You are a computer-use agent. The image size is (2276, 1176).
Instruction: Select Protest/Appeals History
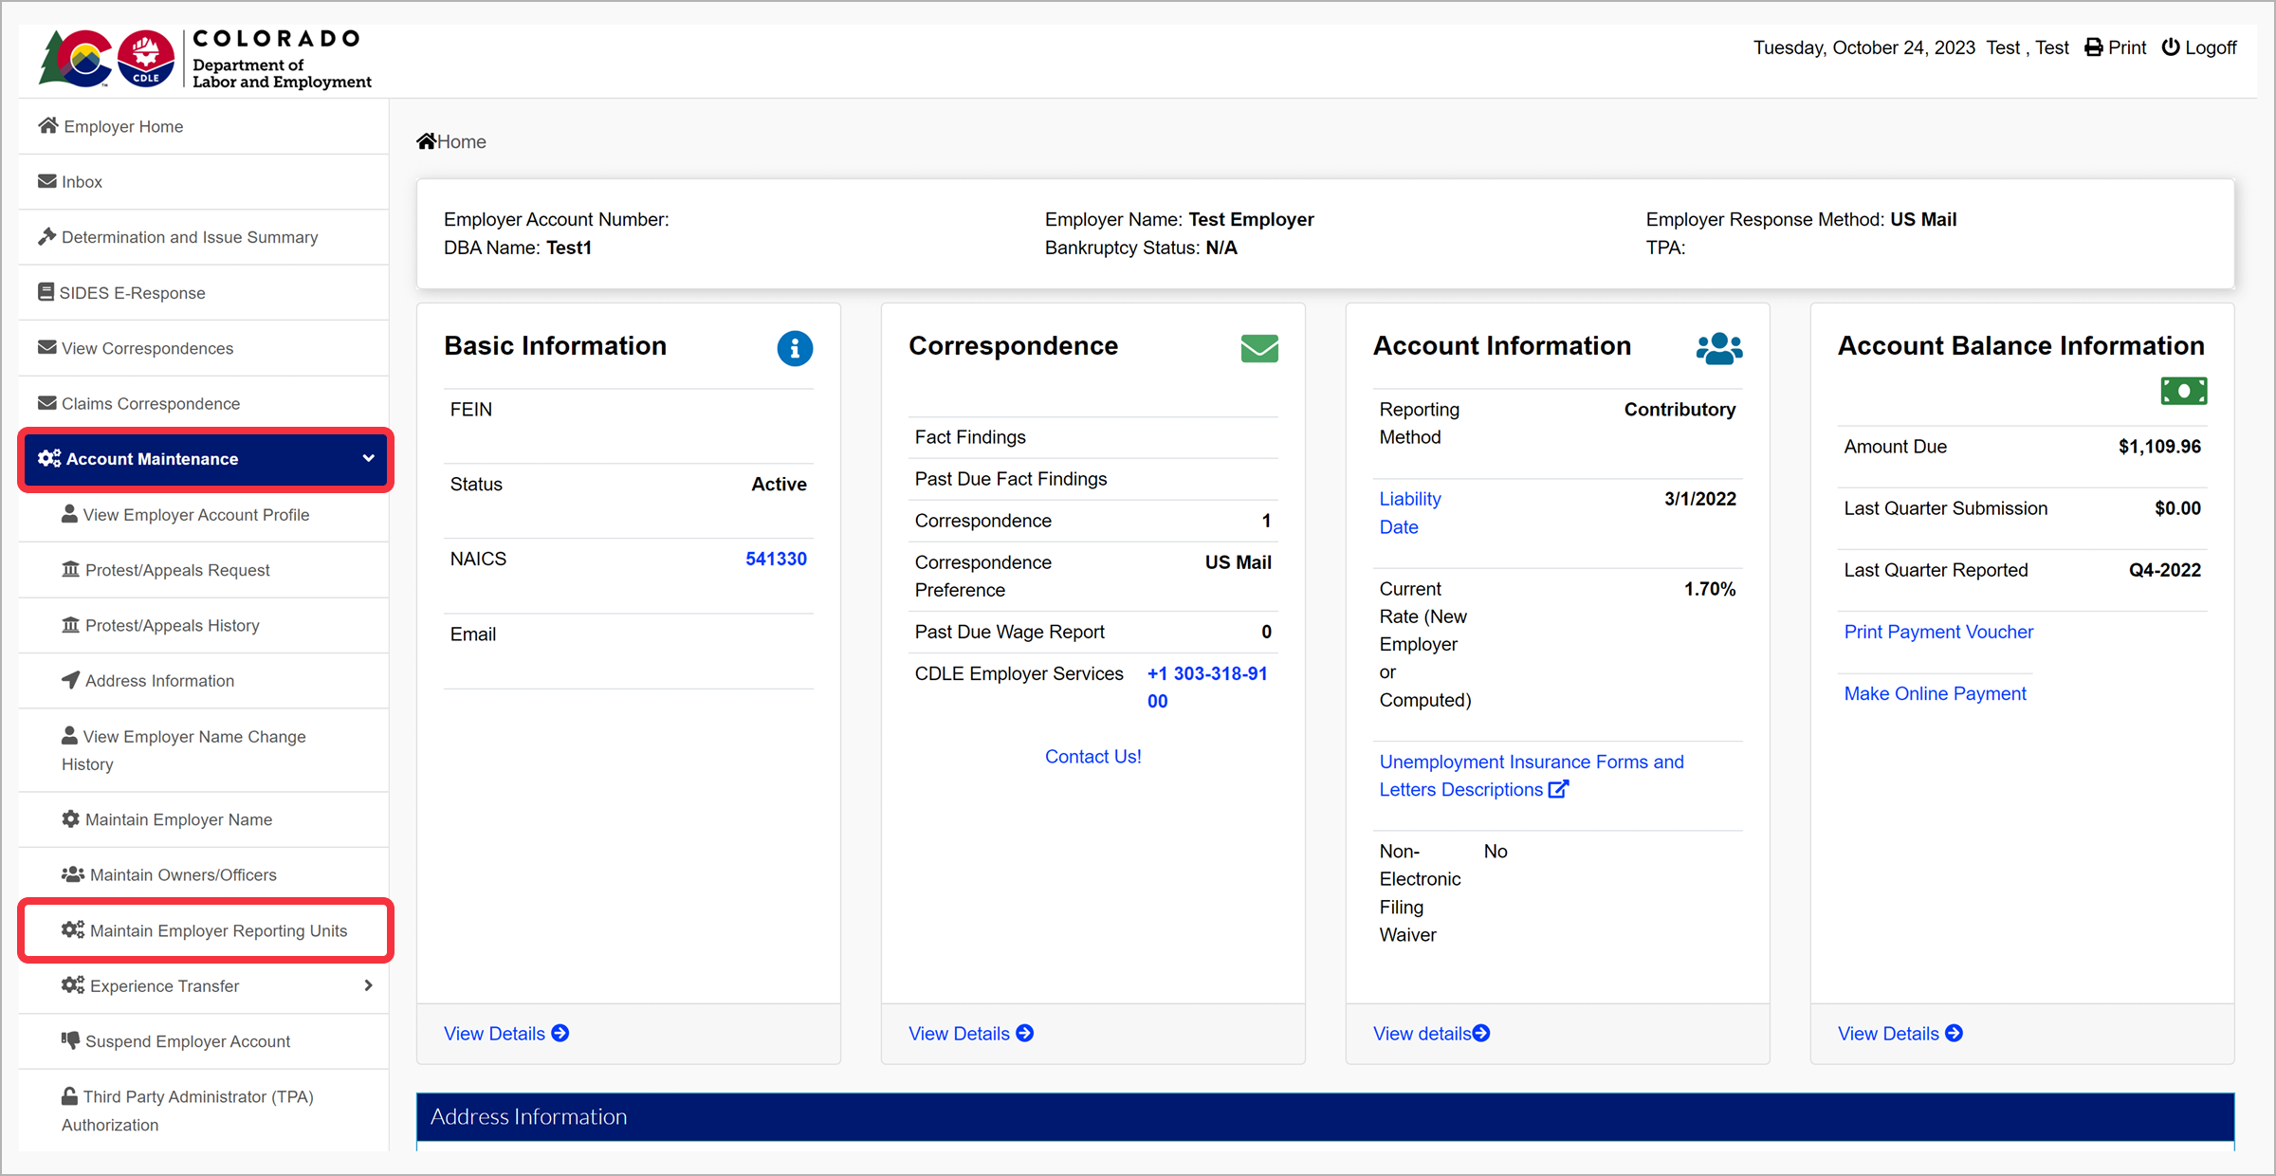coord(204,626)
